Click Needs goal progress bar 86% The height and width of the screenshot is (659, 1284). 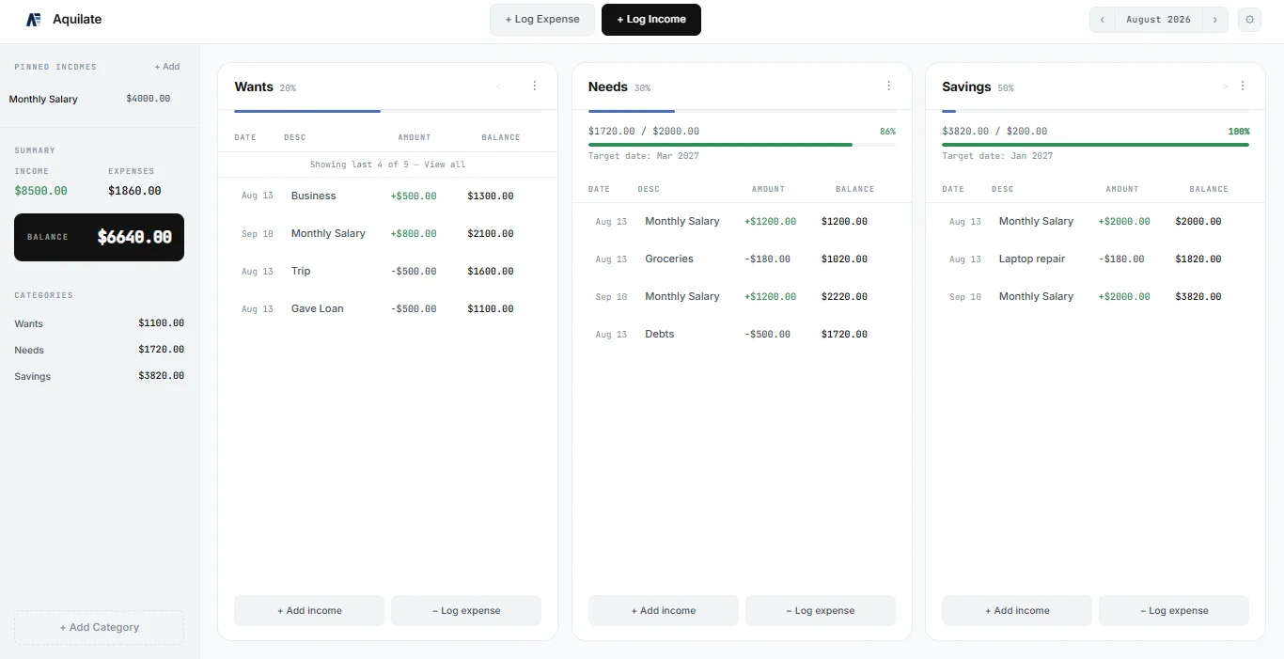(x=742, y=145)
